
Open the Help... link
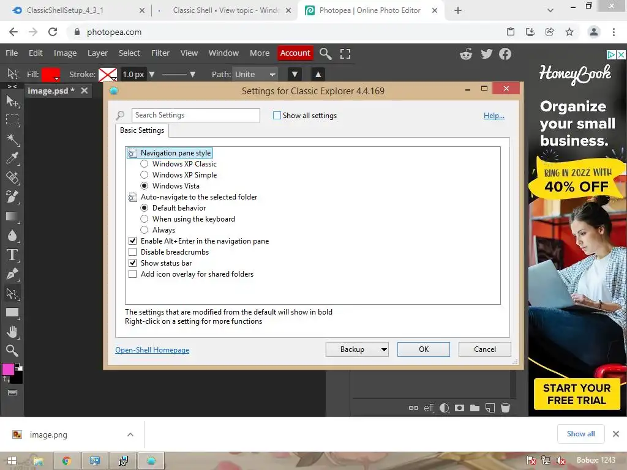494,116
